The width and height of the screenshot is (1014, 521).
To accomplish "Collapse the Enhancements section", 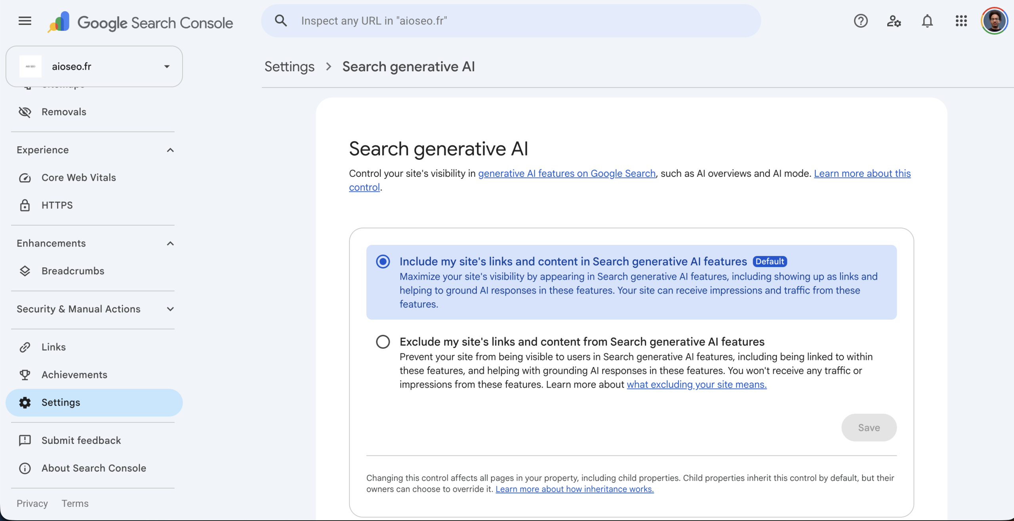I will click(170, 243).
